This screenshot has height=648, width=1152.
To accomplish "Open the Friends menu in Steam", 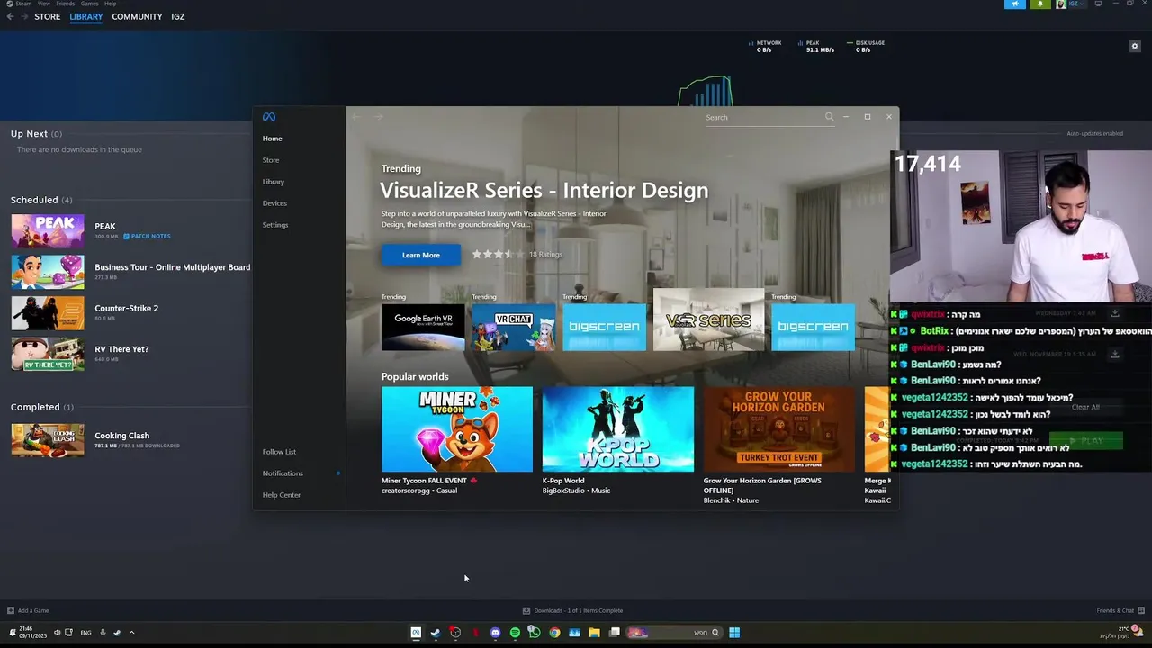I will 66,4.
